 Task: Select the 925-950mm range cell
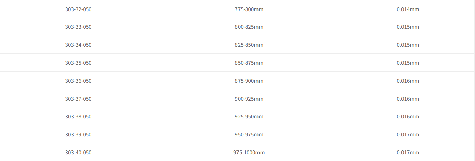(x=249, y=117)
